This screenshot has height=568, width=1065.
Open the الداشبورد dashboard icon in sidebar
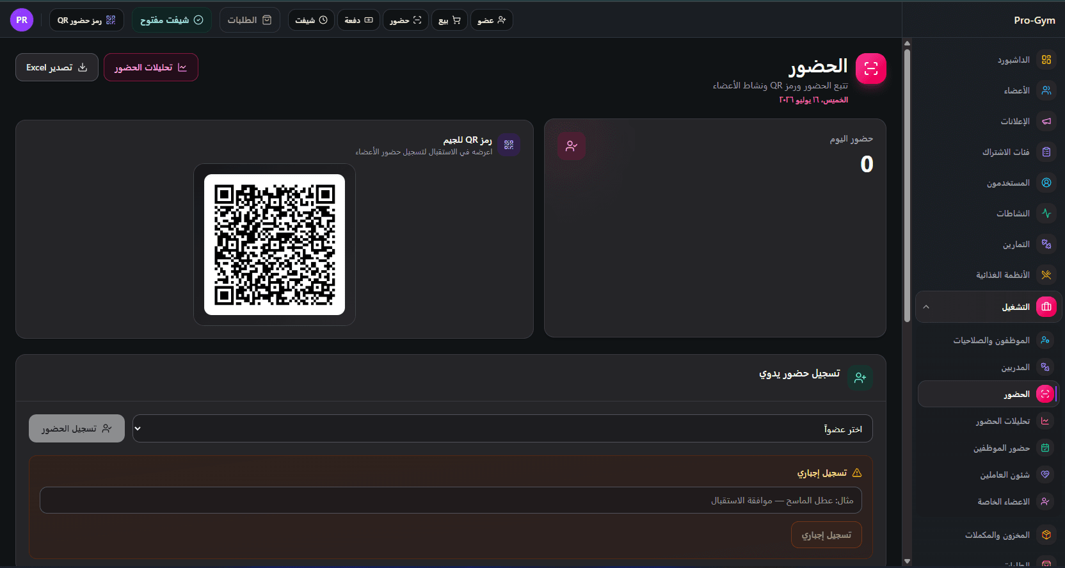(x=1046, y=60)
